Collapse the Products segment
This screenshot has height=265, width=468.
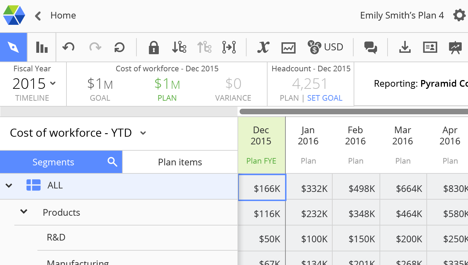click(x=24, y=212)
